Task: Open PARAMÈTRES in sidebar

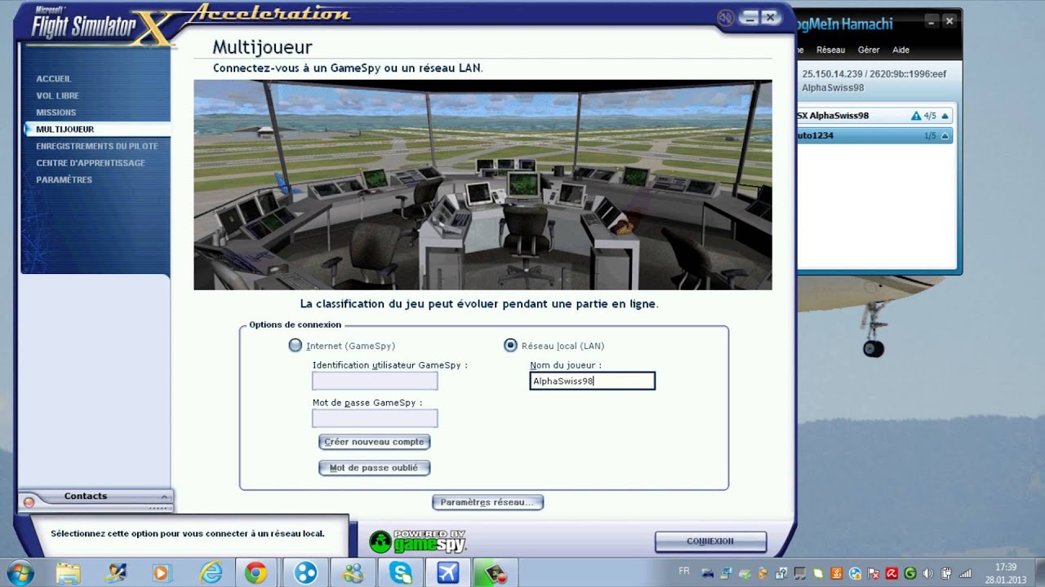Action: [x=64, y=180]
